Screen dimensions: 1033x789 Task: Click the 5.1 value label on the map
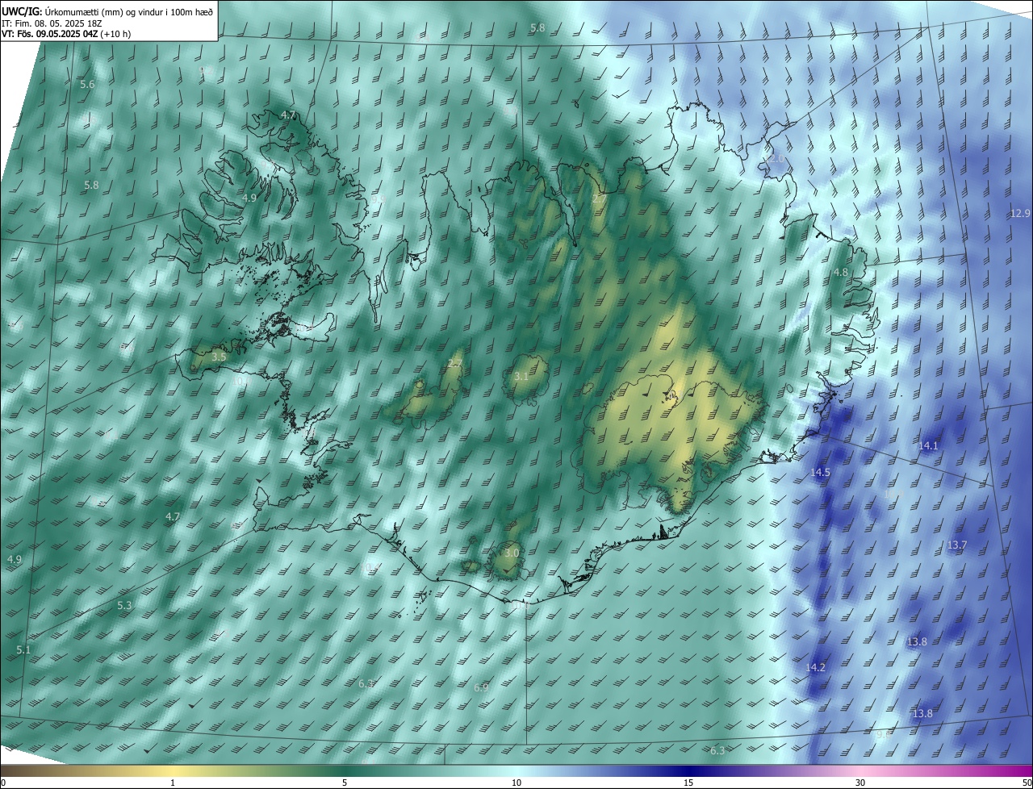pyautogui.click(x=23, y=649)
